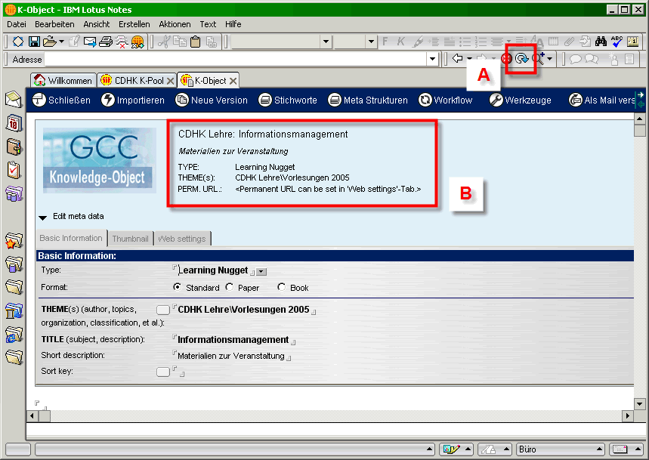Open the To Do checklist bookmark
Viewport: 649px width, 460px height.
coord(14,170)
